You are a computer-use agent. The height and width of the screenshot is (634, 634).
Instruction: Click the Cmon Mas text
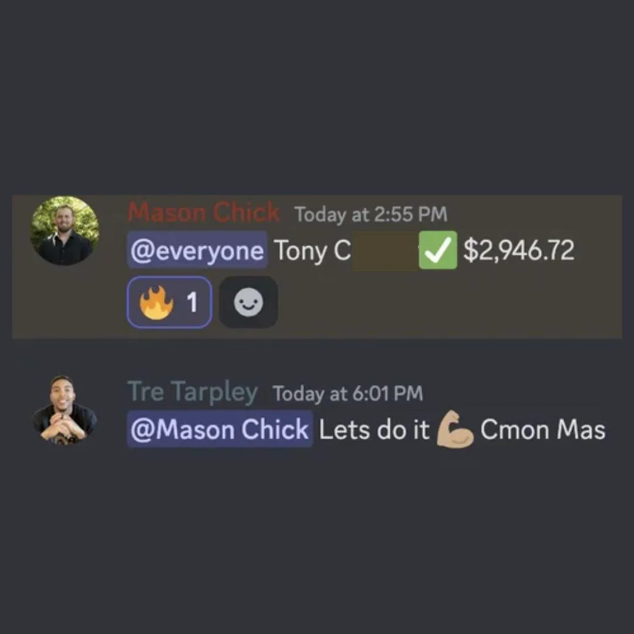click(x=543, y=429)
